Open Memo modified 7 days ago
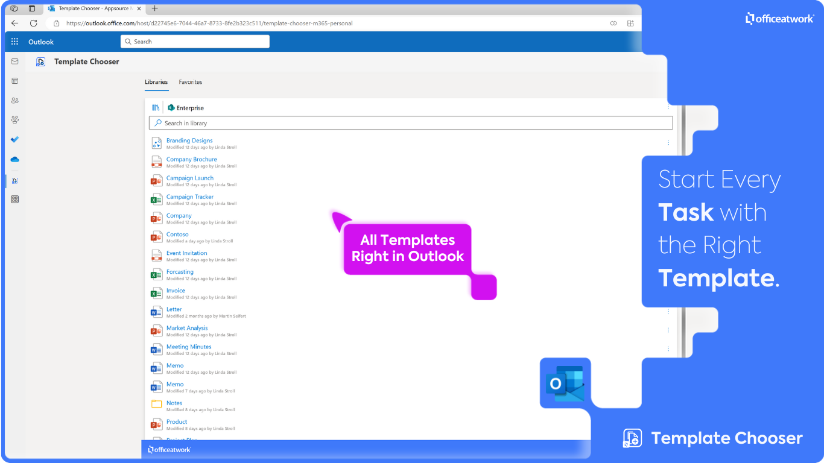The height and width of the screenshot is (463, 824). [x=175, y=384]
